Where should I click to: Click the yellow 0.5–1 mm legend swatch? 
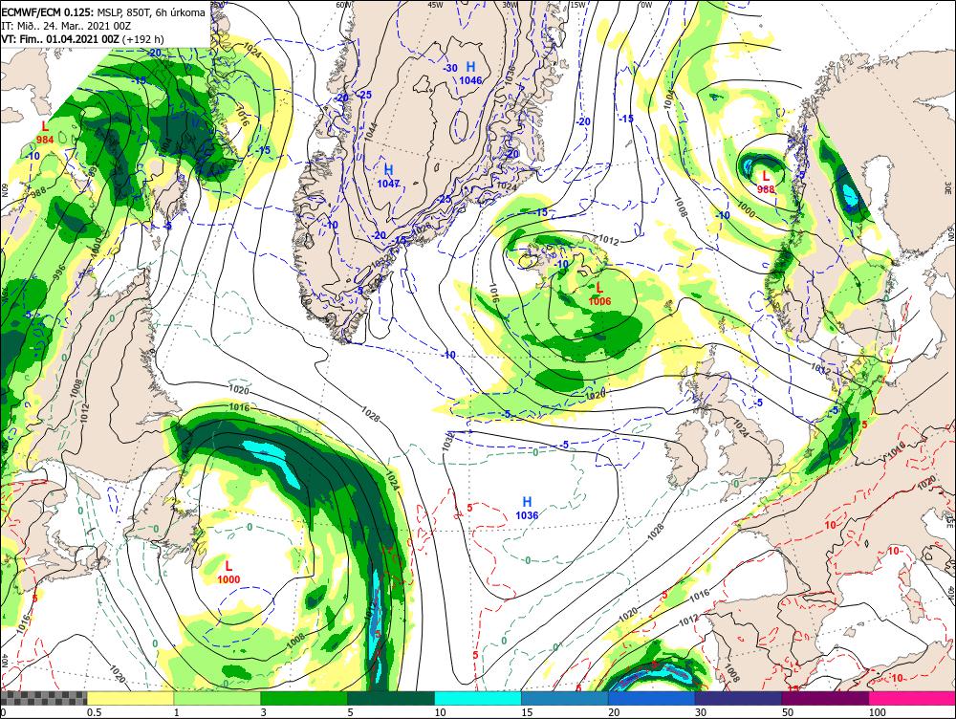(130, 698)
